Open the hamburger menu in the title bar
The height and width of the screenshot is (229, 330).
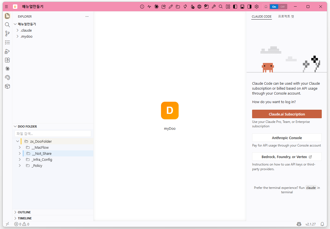[6, 7]
